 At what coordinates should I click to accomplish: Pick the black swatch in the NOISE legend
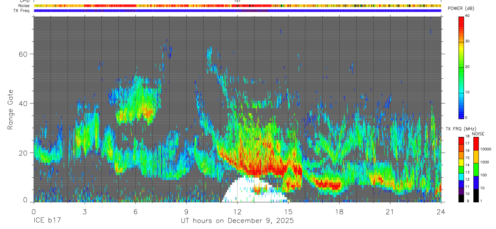click(476, 195)
